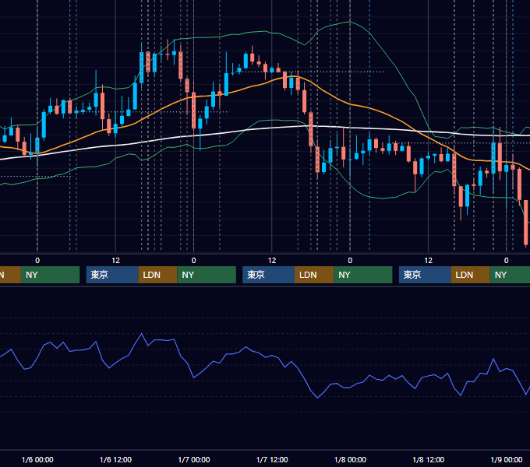Click the 1/7 12:00 time axis label

coord(272,459)
